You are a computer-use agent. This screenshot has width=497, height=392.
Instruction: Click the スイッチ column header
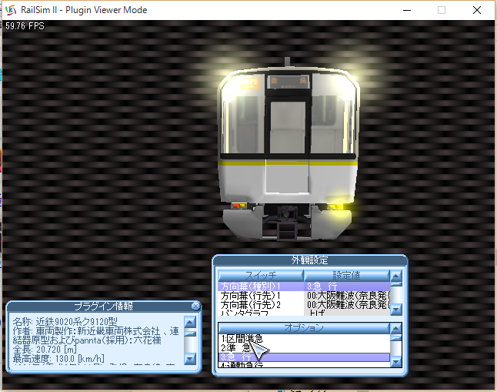(x=261, y=276)
